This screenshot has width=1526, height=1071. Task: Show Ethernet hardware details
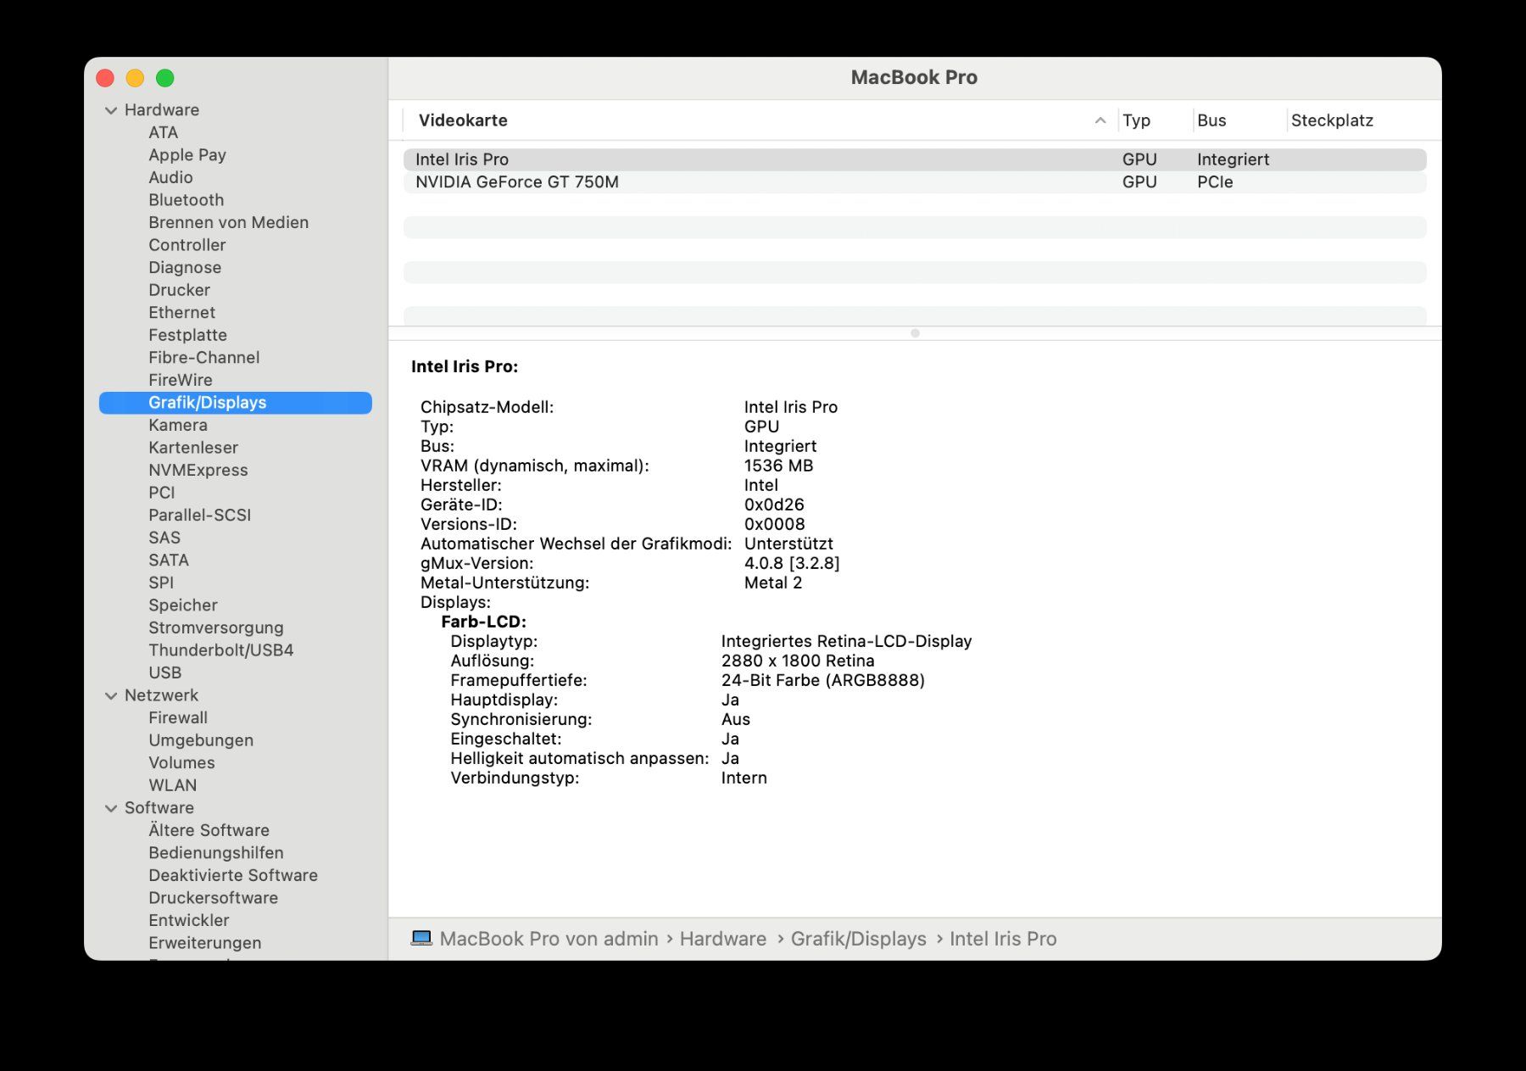click(182, 312)
